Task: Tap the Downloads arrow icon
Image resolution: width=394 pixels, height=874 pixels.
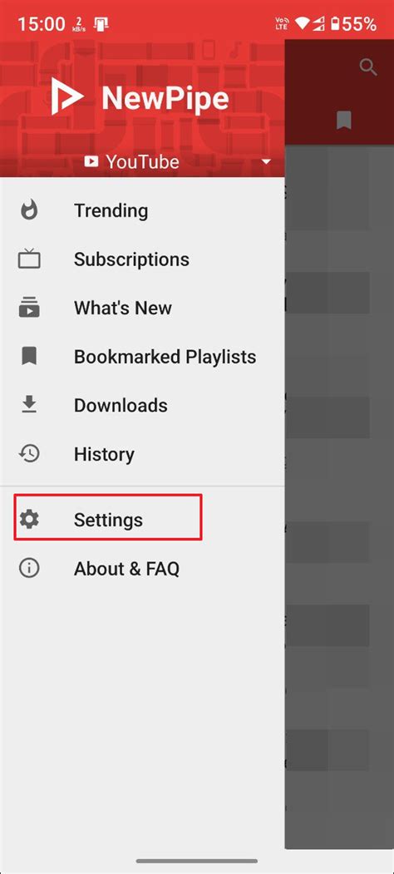Action: [x=29, y=405]
